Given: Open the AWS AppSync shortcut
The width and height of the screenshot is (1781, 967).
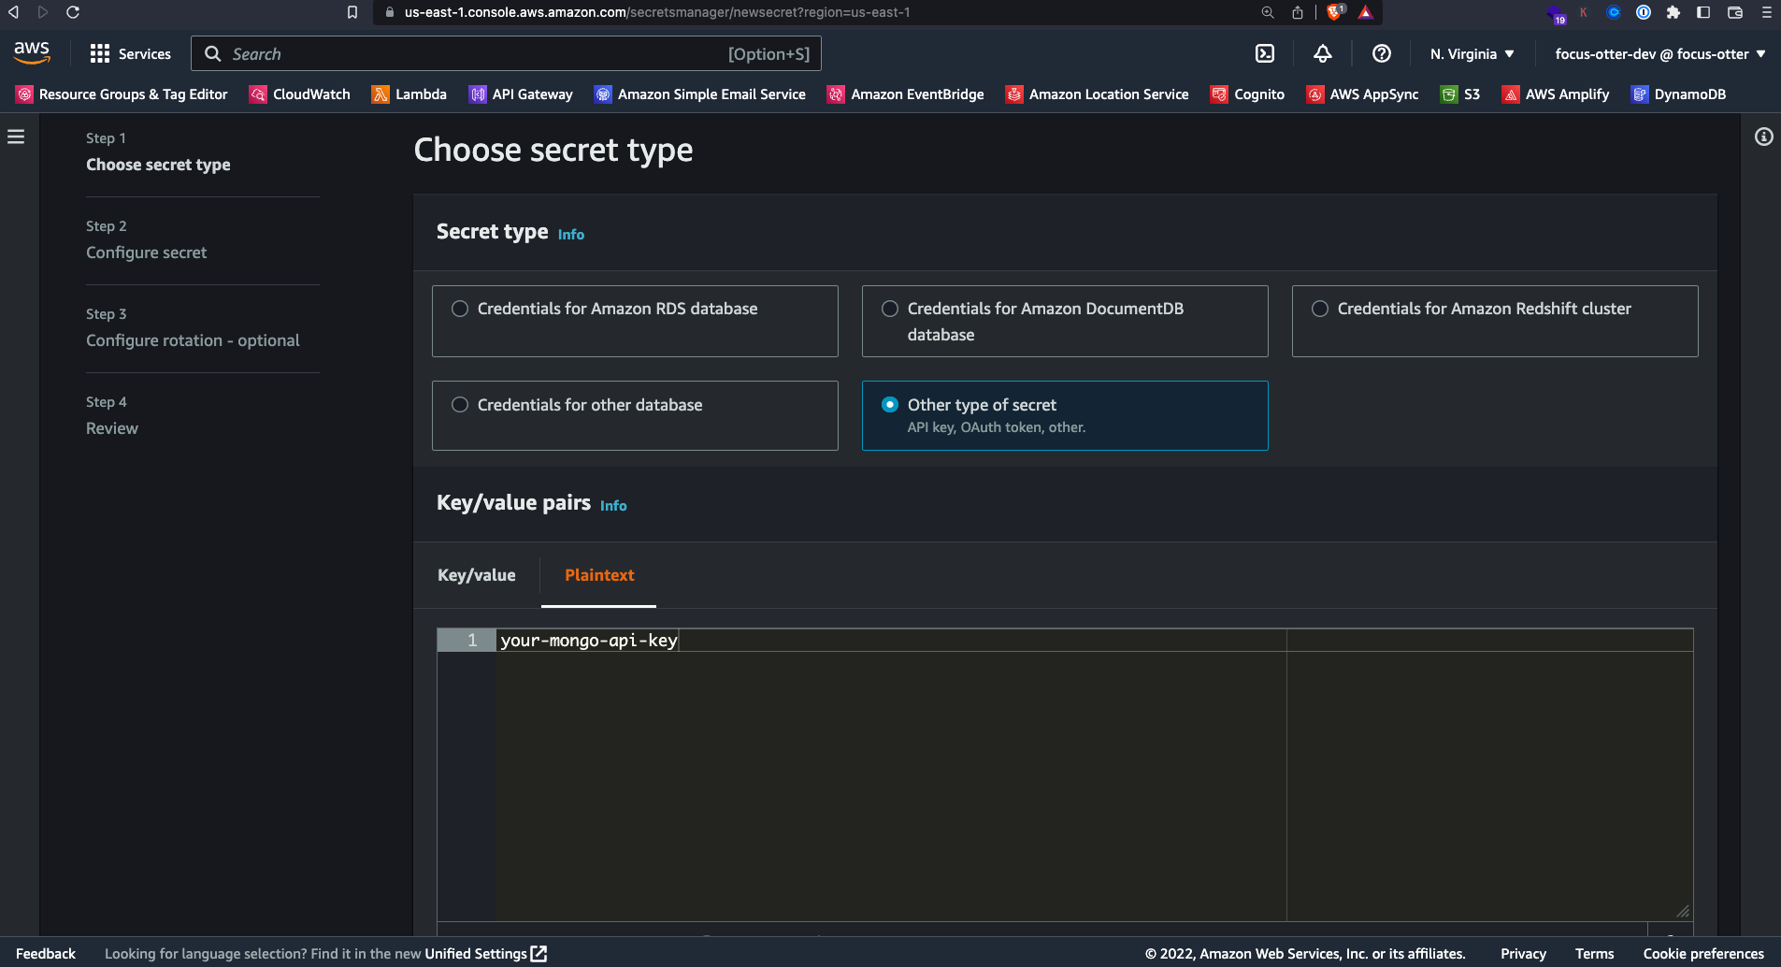Looking at the screenshot, I should tap(1363, 94).
